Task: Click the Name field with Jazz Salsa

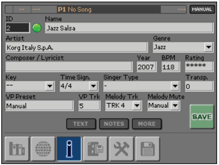Action: coord(129,28)
